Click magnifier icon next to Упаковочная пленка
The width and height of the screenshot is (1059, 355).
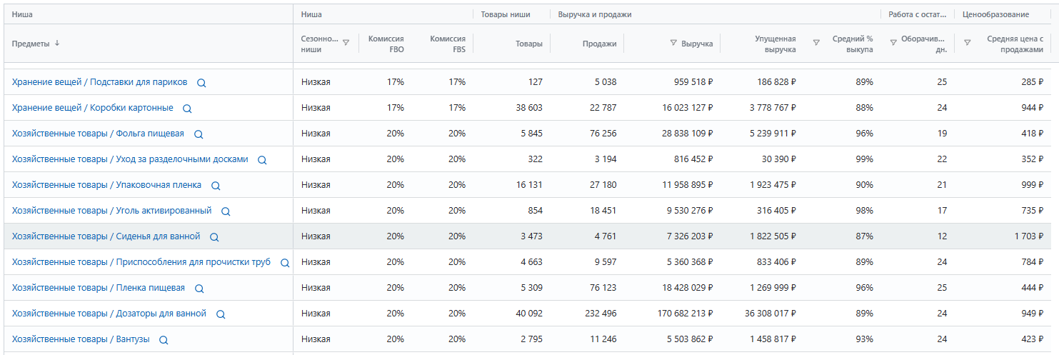coord(216,186)
